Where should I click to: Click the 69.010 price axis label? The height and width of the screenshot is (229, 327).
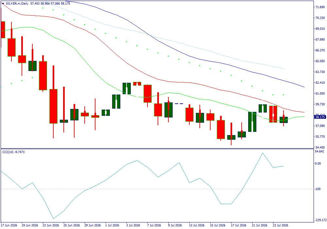[320, 28]
